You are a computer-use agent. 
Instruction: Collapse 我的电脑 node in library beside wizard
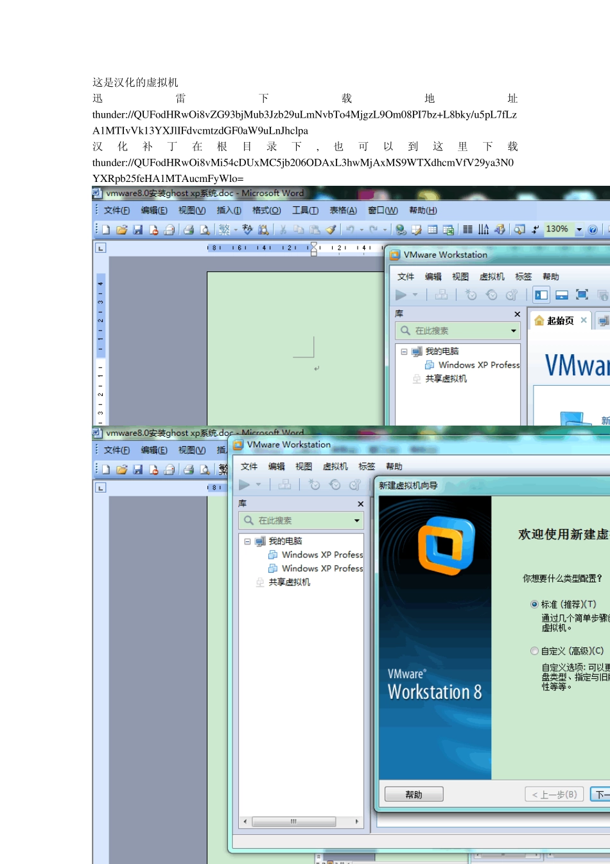point(247,541)
